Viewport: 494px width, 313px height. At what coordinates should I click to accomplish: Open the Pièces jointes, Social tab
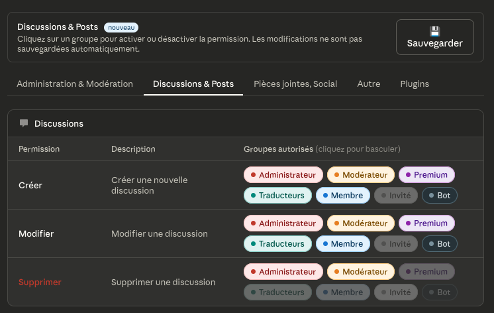click(x=295, y=84)
